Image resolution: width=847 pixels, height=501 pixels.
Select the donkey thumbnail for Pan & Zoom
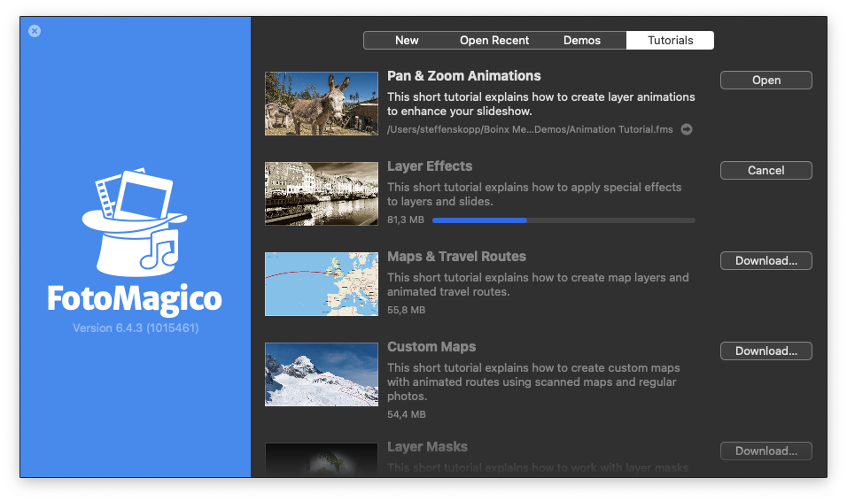point(322,104)
